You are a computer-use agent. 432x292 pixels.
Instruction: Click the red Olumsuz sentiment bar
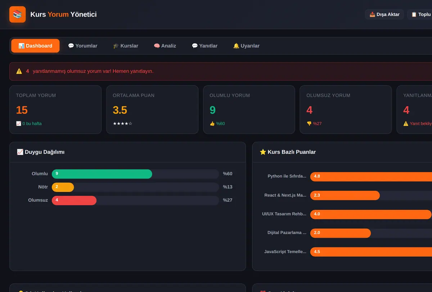coord(74,201)
